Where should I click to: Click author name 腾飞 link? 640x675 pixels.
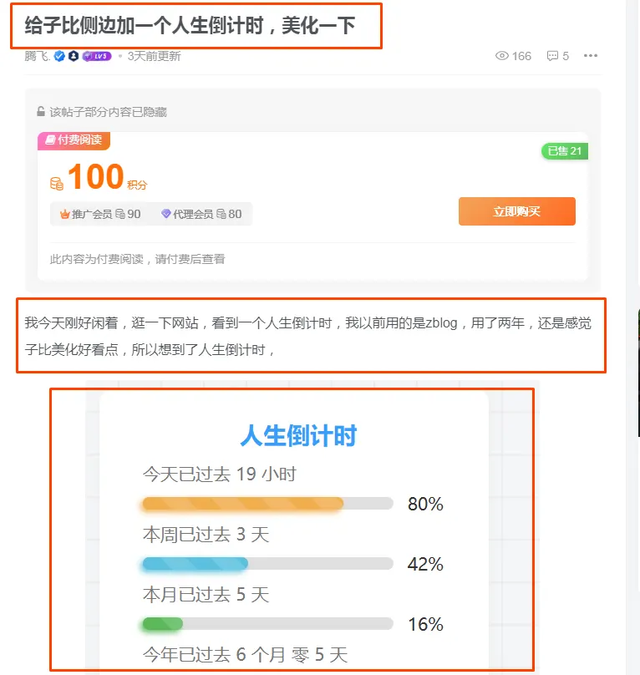(x=38, y=56)
